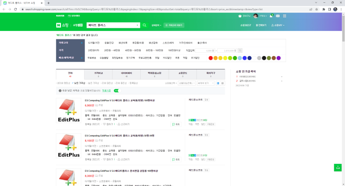This screenshot has width=345, height=186.
Task: Open the notification bell icon
Action: pos(271,16)
